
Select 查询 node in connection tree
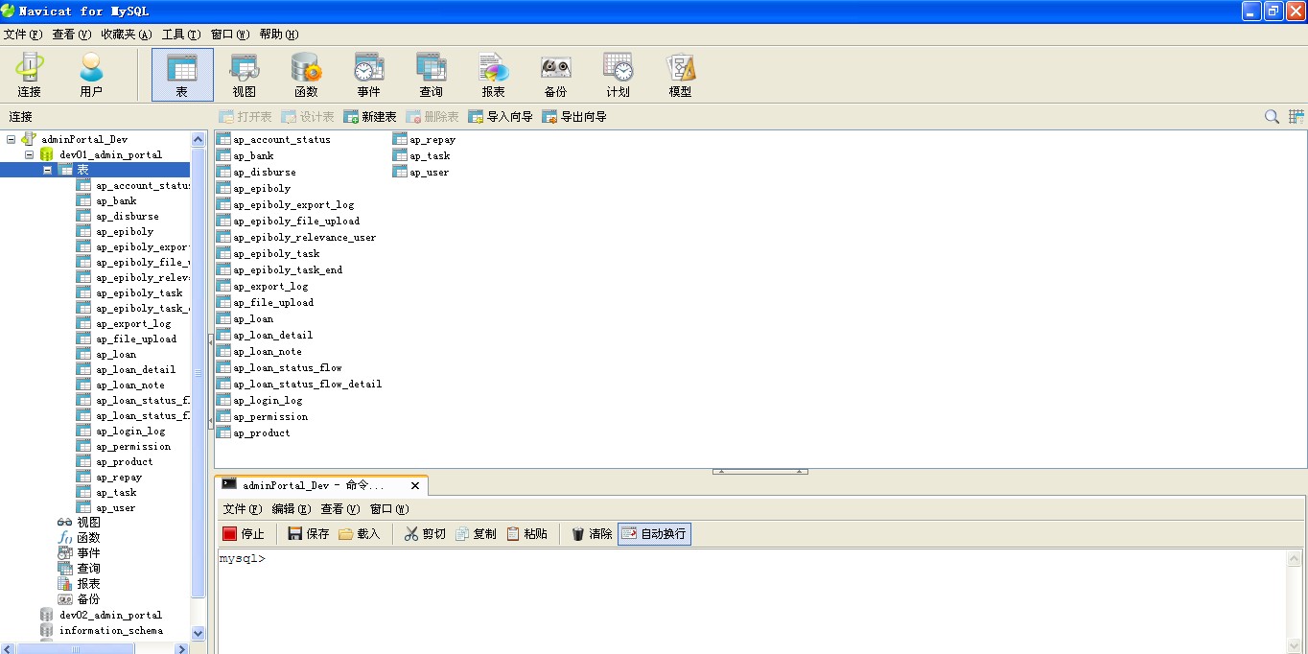[88, 569]
